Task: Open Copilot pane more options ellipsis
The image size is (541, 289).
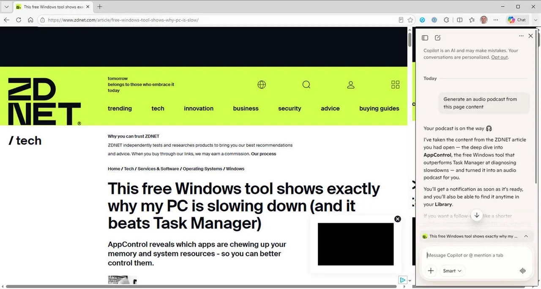Action: pos(521,36)
